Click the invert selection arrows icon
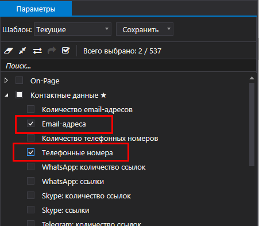Viewport: 259px width, 226px height. click(37, 51)
